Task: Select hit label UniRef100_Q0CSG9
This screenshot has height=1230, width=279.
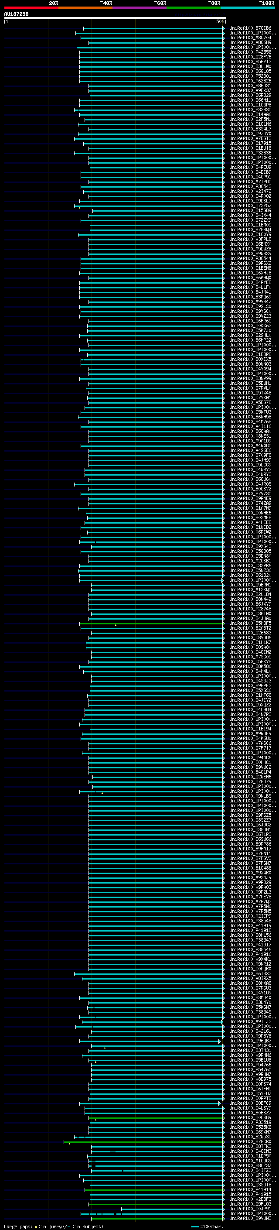Action: 250,1118
